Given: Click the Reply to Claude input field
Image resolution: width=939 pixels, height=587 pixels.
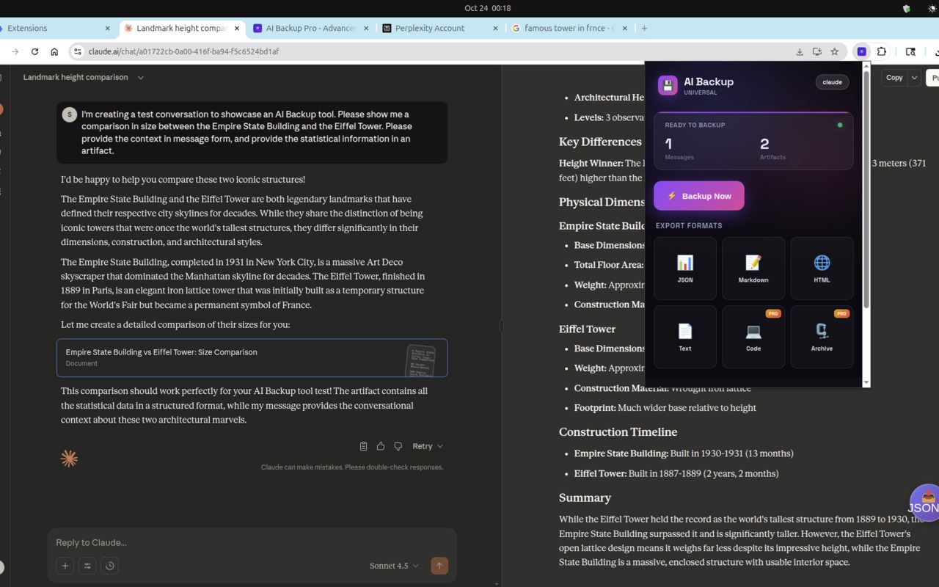Looking at the screenshot, I should coord(252,542).
